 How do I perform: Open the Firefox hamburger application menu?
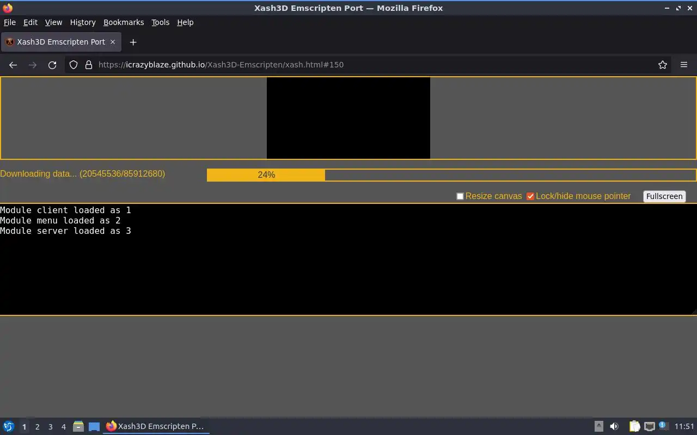684,65
